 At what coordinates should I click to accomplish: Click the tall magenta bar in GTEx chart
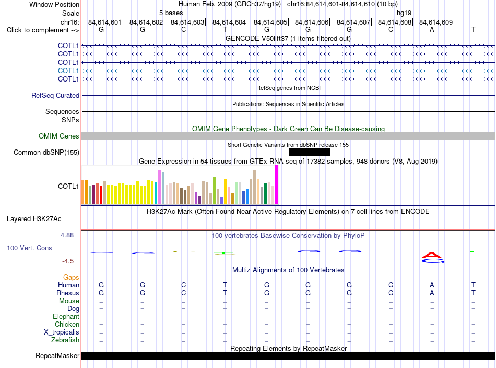pyautogui.click(x=277, y=185)
